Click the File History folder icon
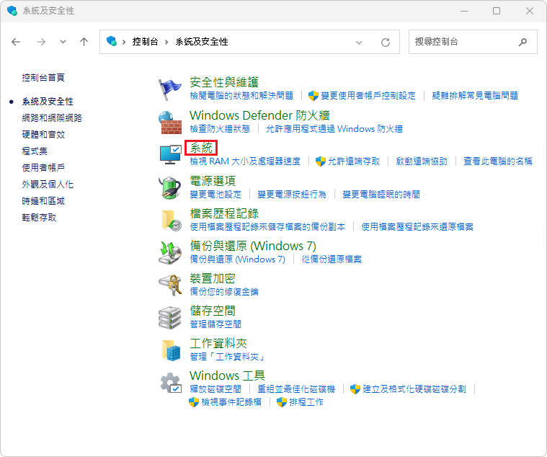547x457 pixels. tap(170, 220)
